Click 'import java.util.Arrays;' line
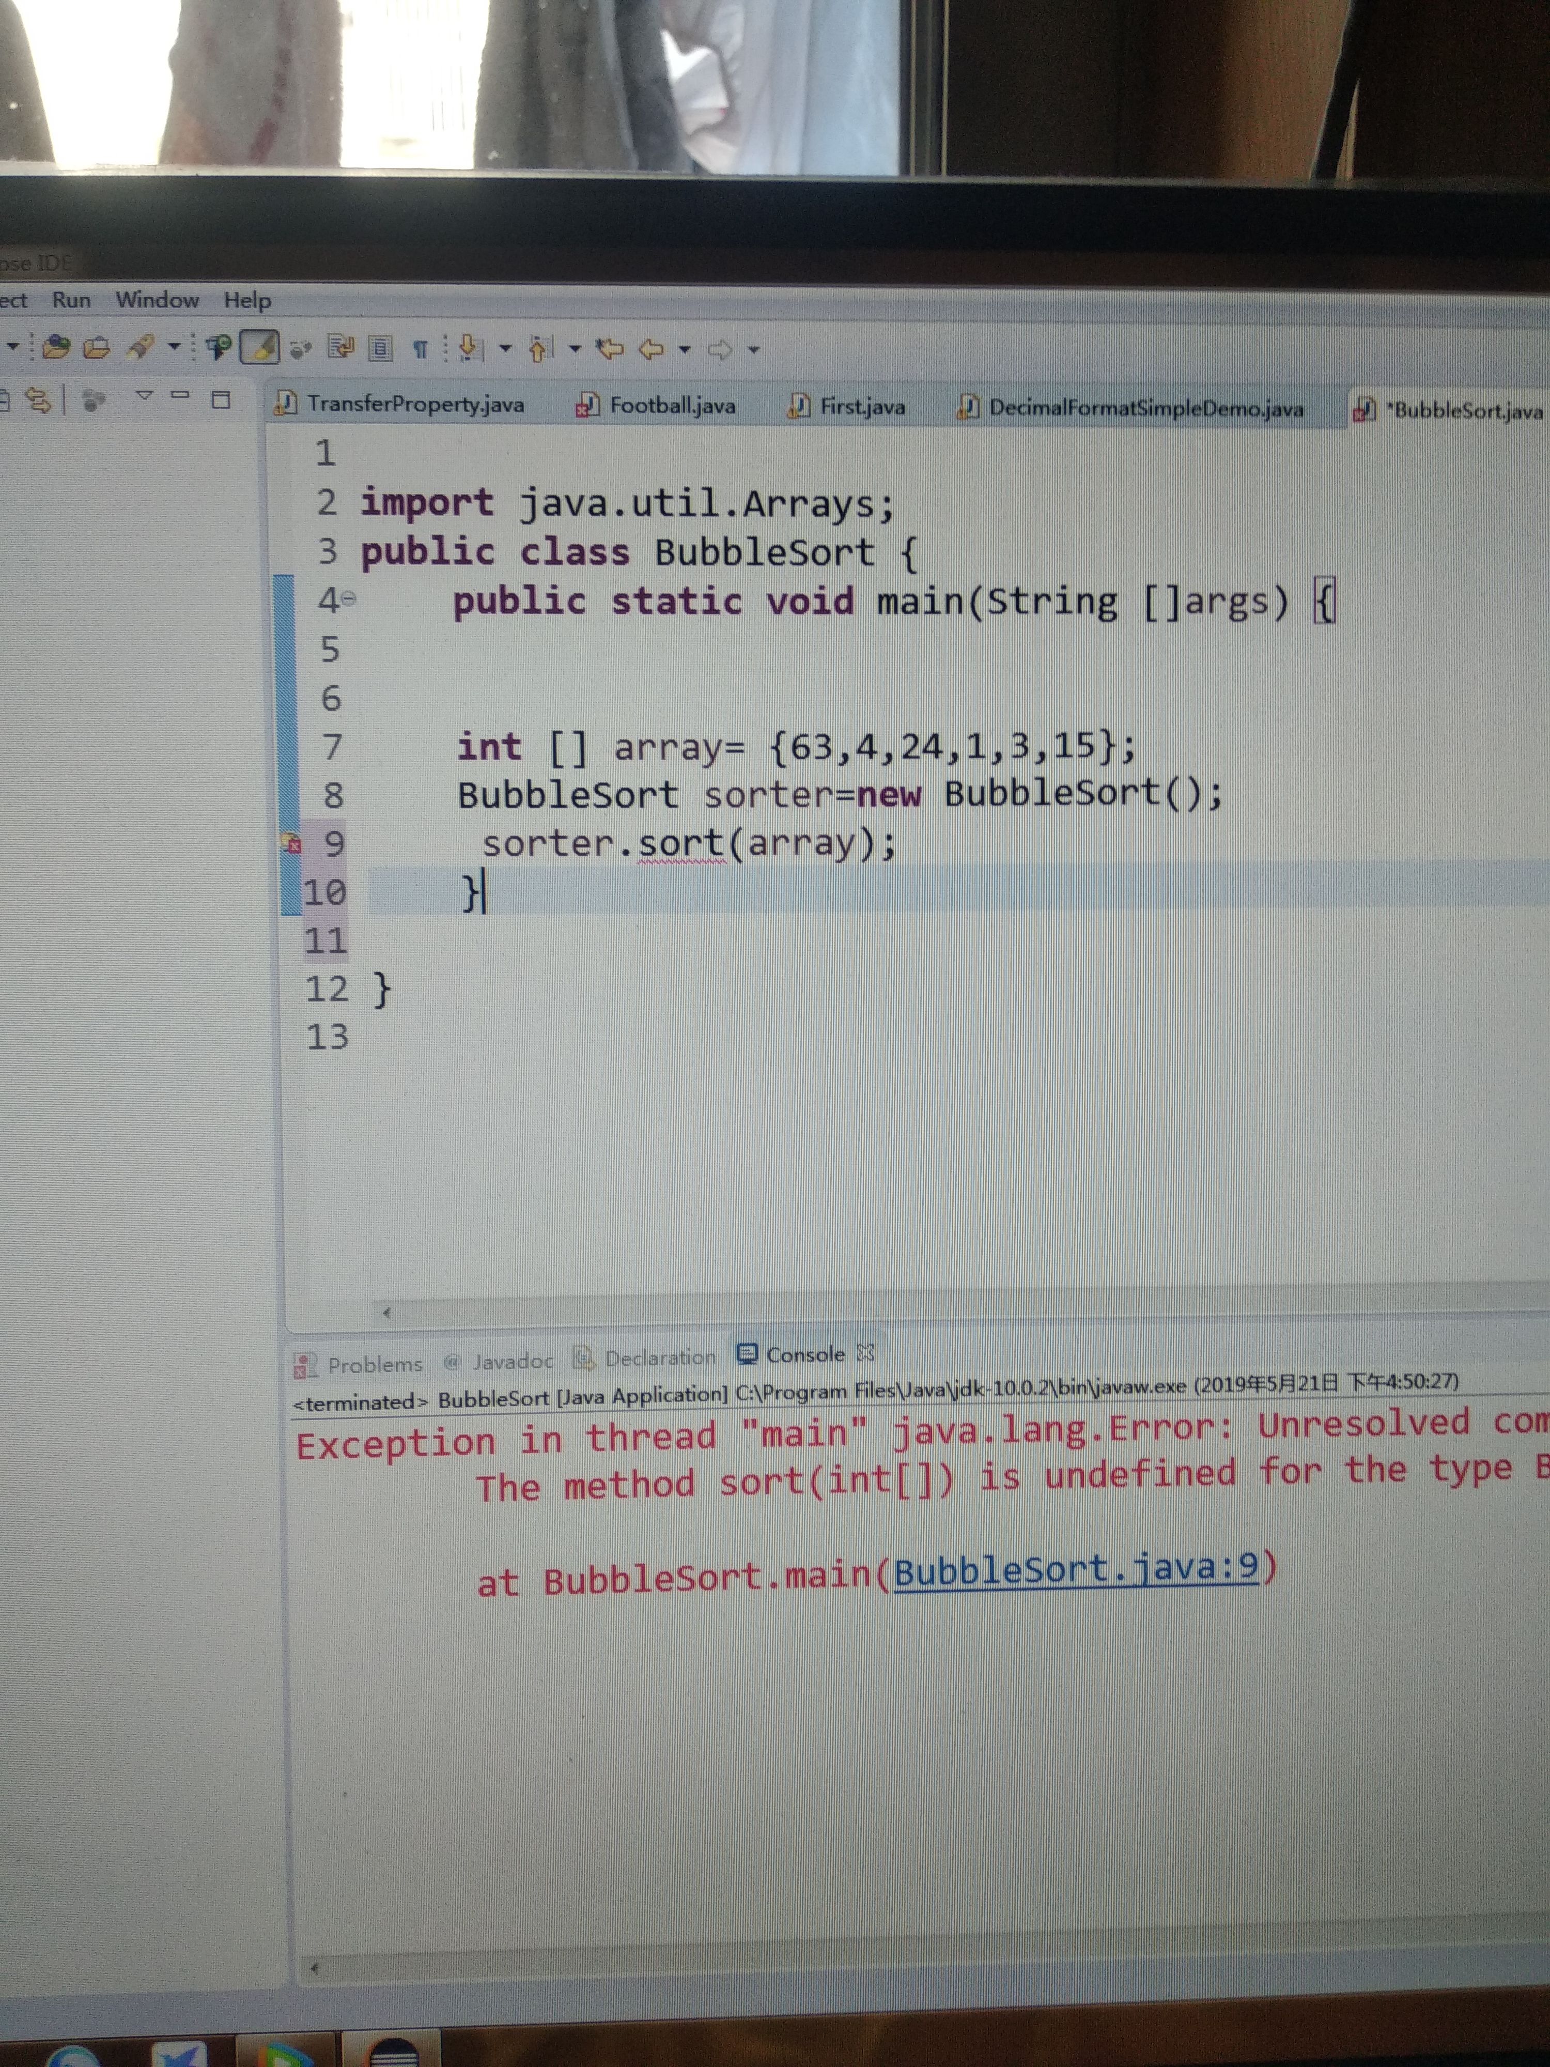Screen dimensions: 1550x2067 click(x=628, y=504)
